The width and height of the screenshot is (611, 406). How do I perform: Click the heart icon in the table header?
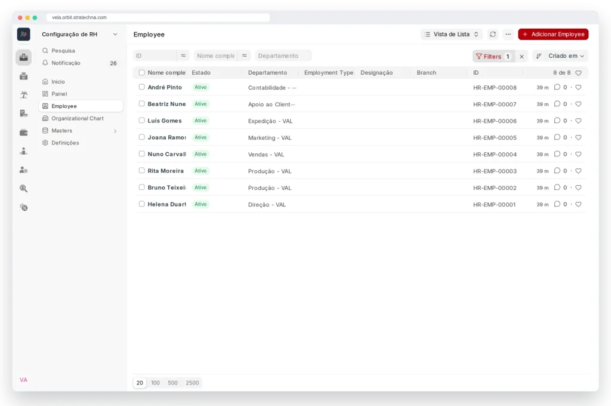(x=578, y=73)
